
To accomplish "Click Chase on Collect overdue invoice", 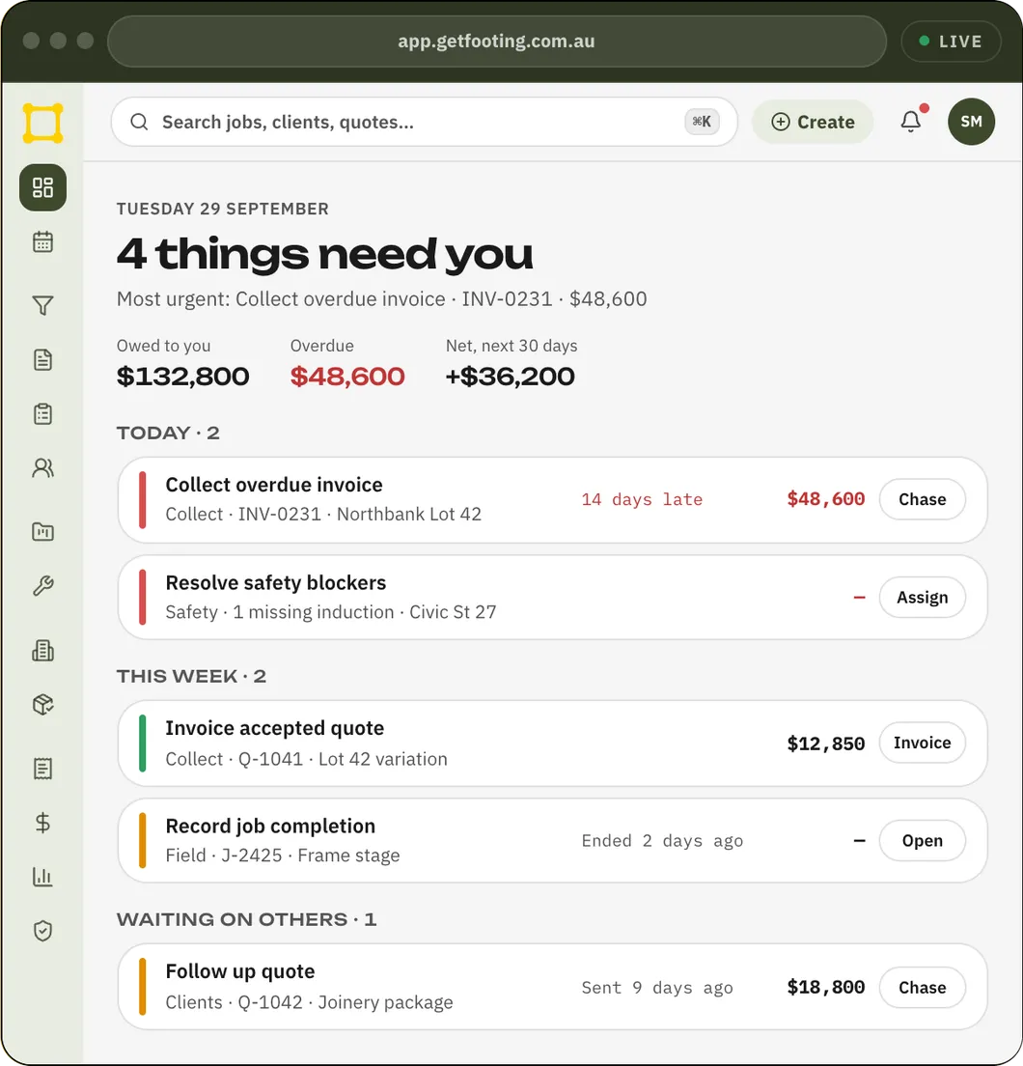I will [922, 499].
